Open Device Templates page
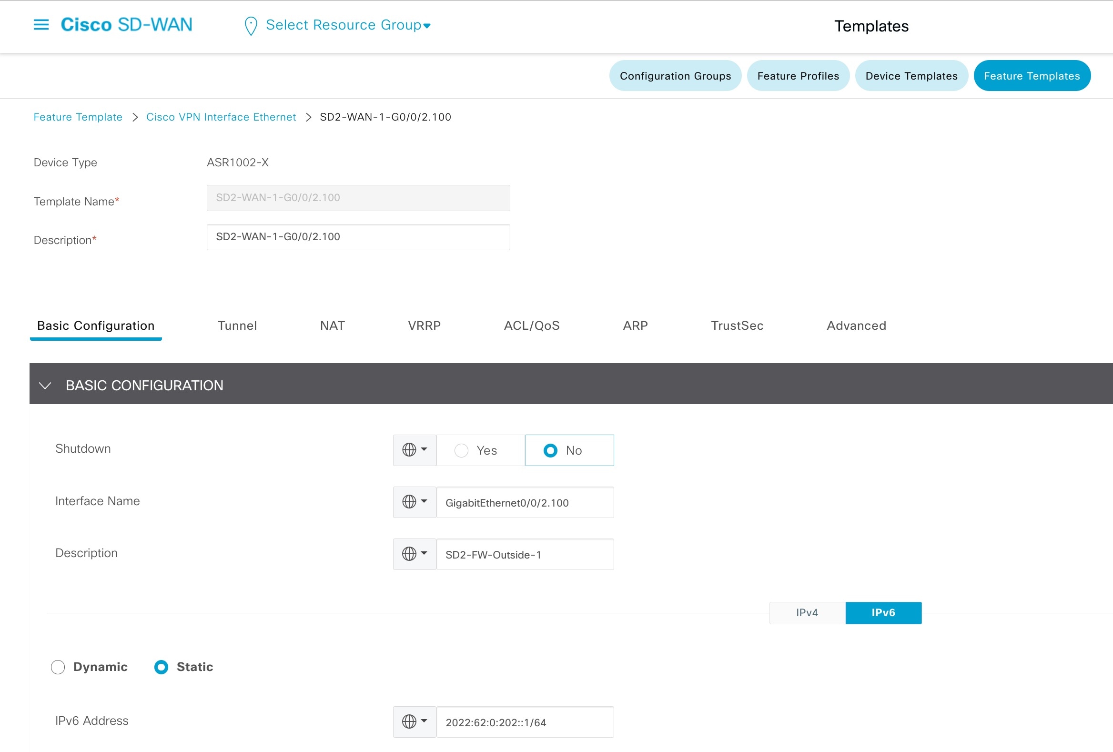Viewport: 1113px width, 752px height. click(911, 76)
